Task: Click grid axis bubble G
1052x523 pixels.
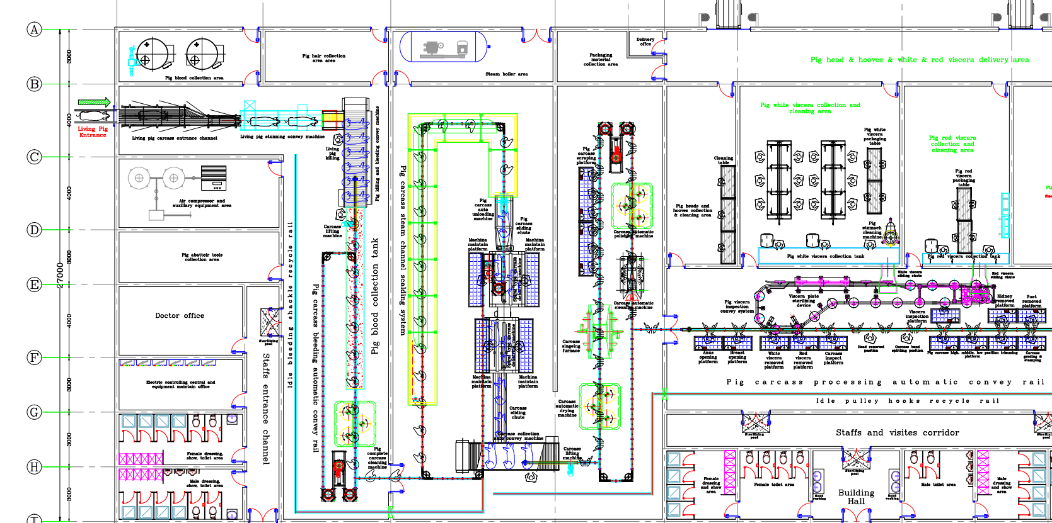Action: (x=34, y=412)
